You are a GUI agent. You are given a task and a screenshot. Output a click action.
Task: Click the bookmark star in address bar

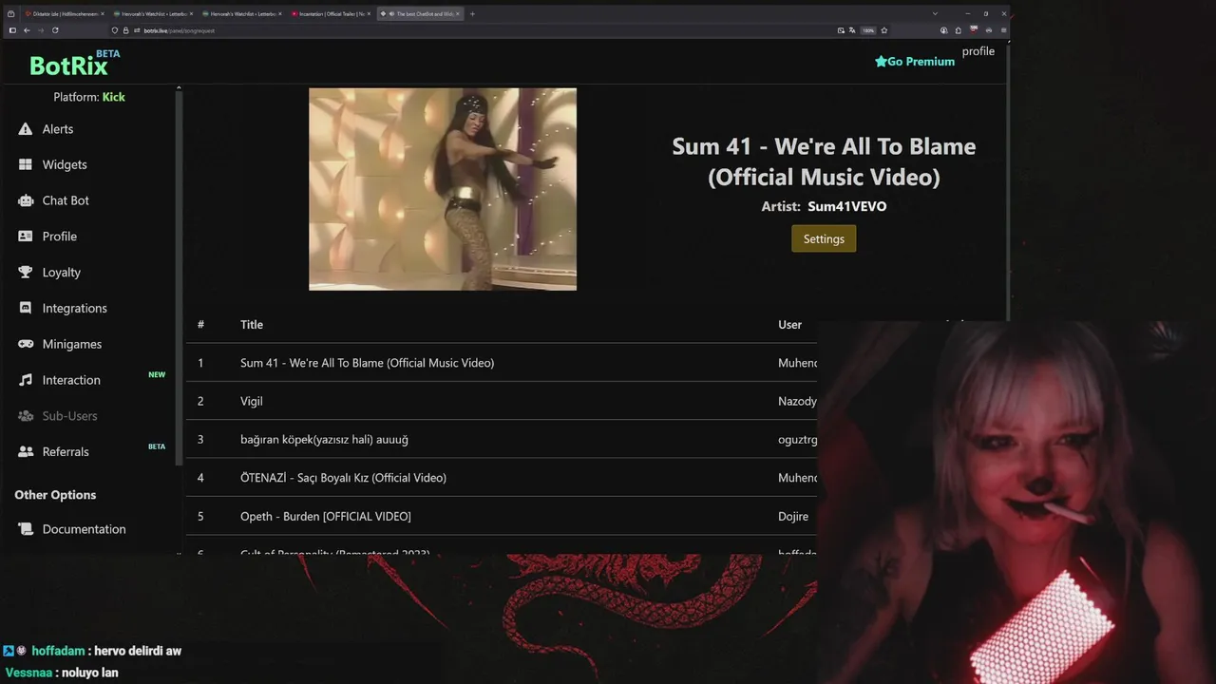tap(883, 30)
